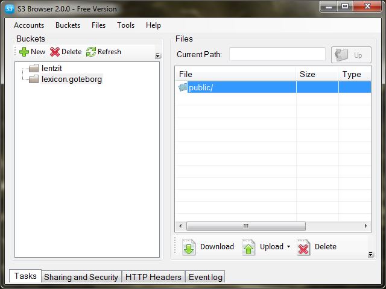This screenshot has width=386, height=289.
Task: Select the public/ folder icon
Action: 183,87
